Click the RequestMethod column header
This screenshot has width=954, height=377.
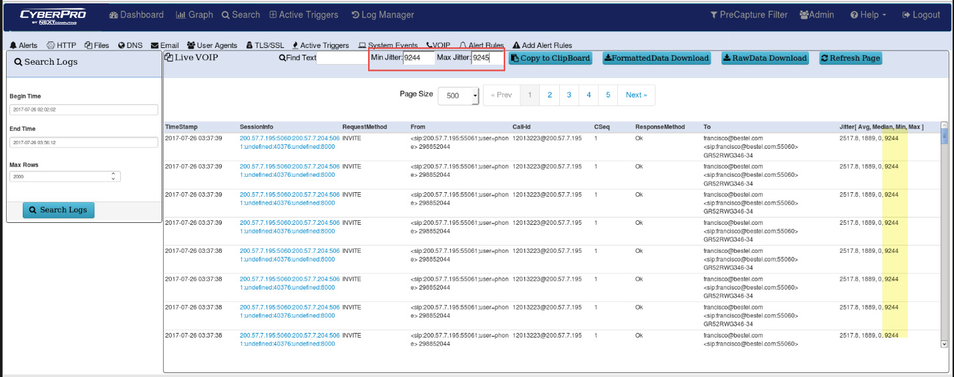click(x=365, y=127)
